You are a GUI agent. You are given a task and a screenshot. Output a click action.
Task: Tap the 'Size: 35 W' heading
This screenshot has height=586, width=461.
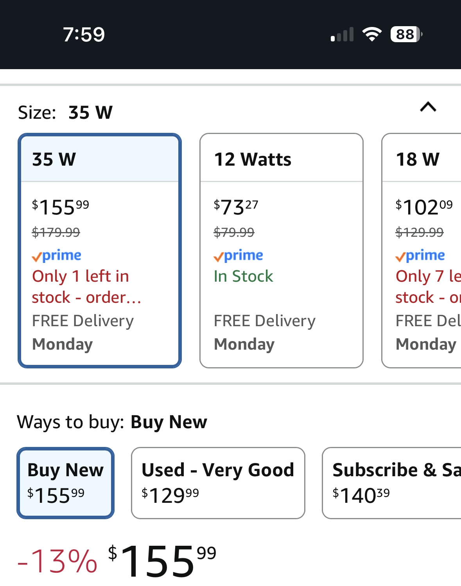pyautogui.click(x=65, y=113)
